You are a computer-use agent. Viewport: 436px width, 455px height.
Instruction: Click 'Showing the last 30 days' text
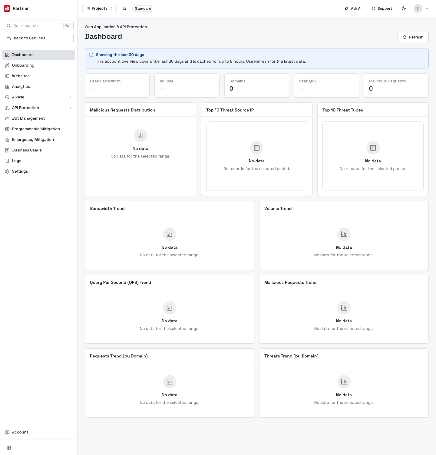point(120,55)
